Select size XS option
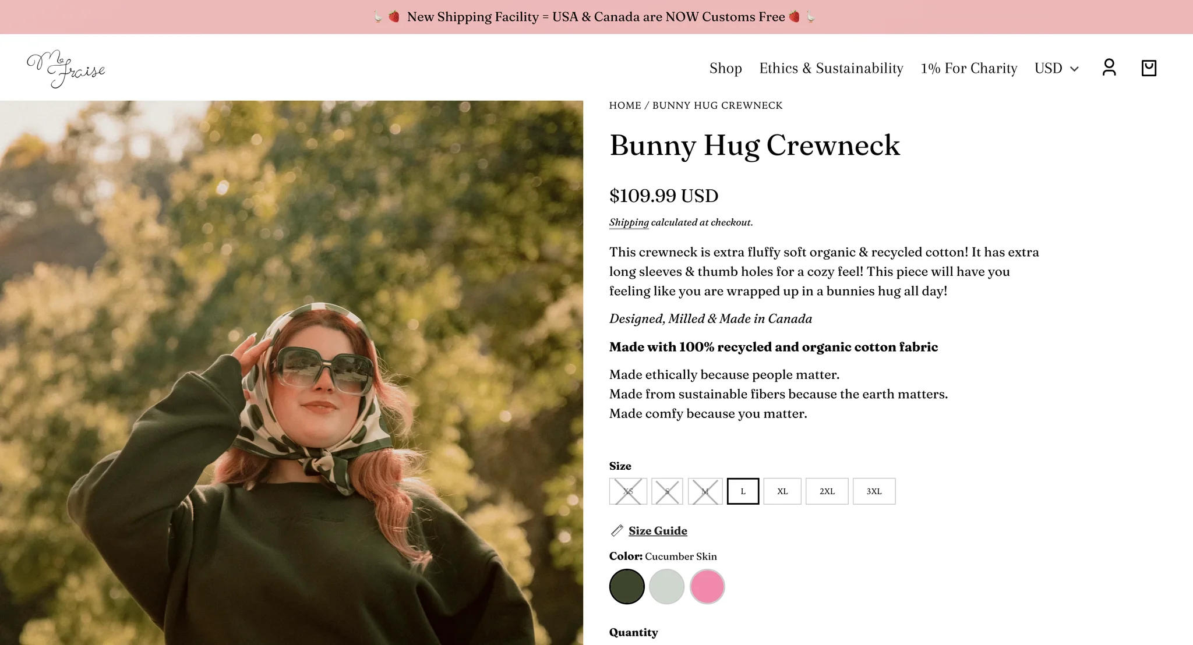The image size is (1193, 645). [628, 491]
